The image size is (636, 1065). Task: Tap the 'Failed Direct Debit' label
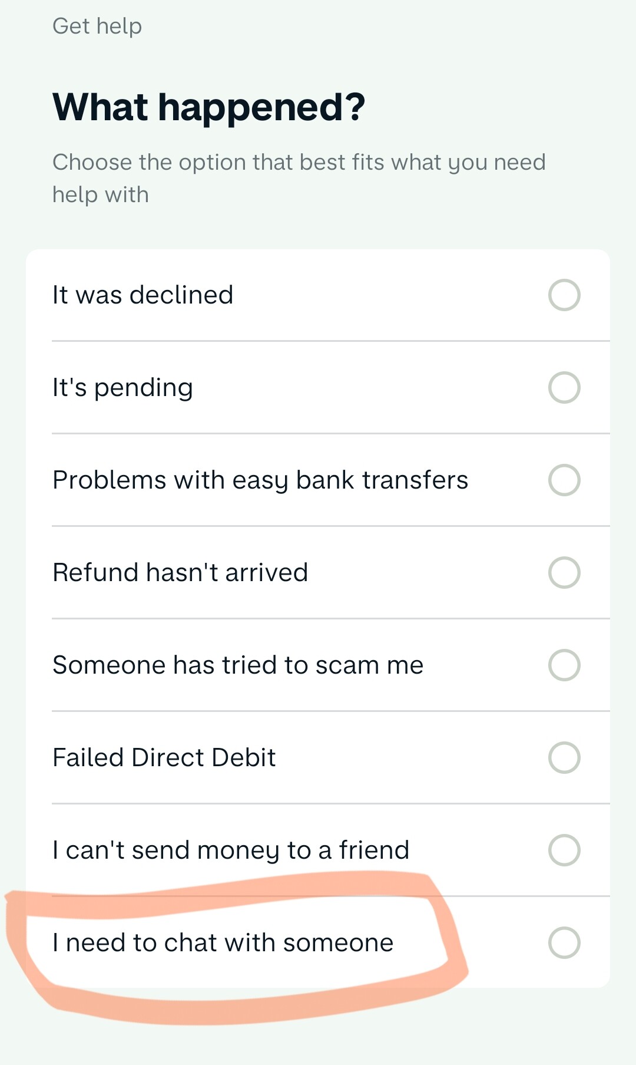pyautogui.click(x=164, y=757)
